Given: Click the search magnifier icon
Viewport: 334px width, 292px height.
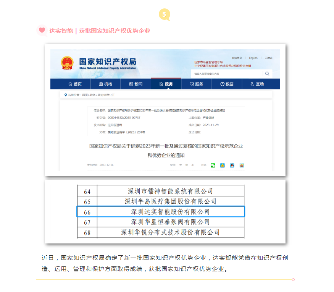Looking at the screenshot, I should point(267,74).
